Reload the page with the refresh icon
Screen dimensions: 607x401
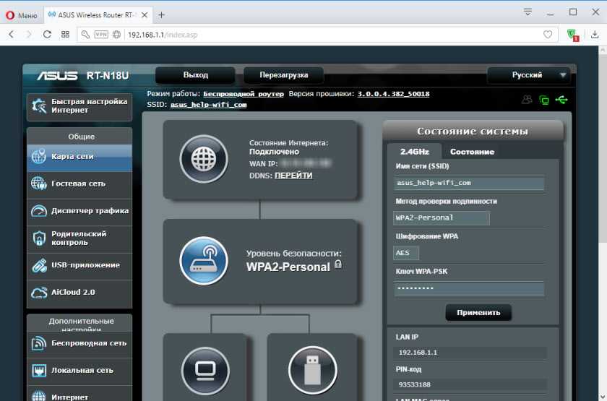[48, 34]
